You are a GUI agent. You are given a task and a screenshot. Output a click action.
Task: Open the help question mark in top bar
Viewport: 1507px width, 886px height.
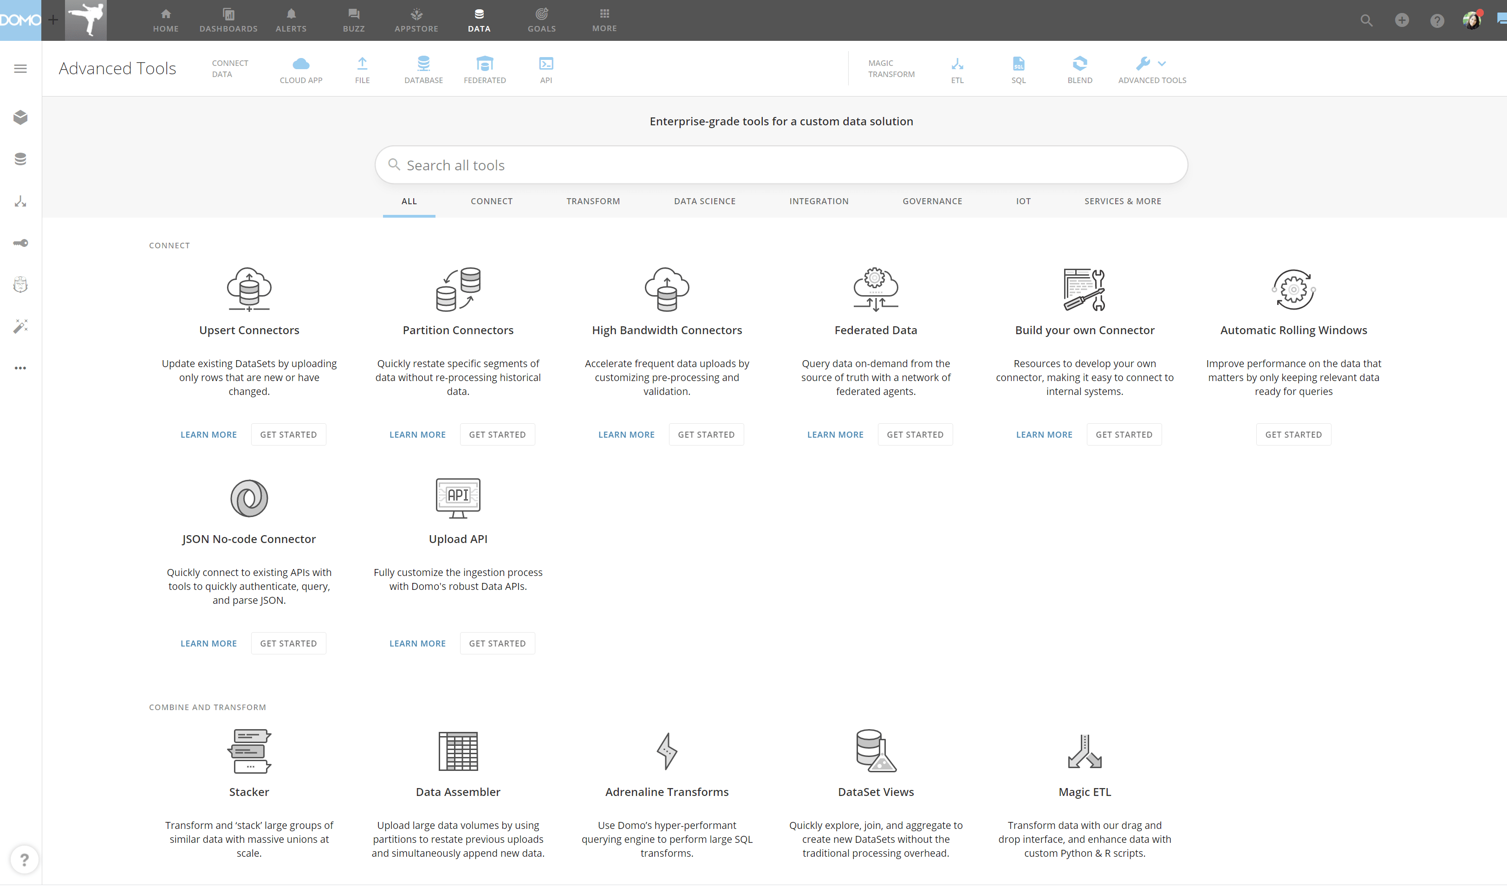coord(1437,20)
